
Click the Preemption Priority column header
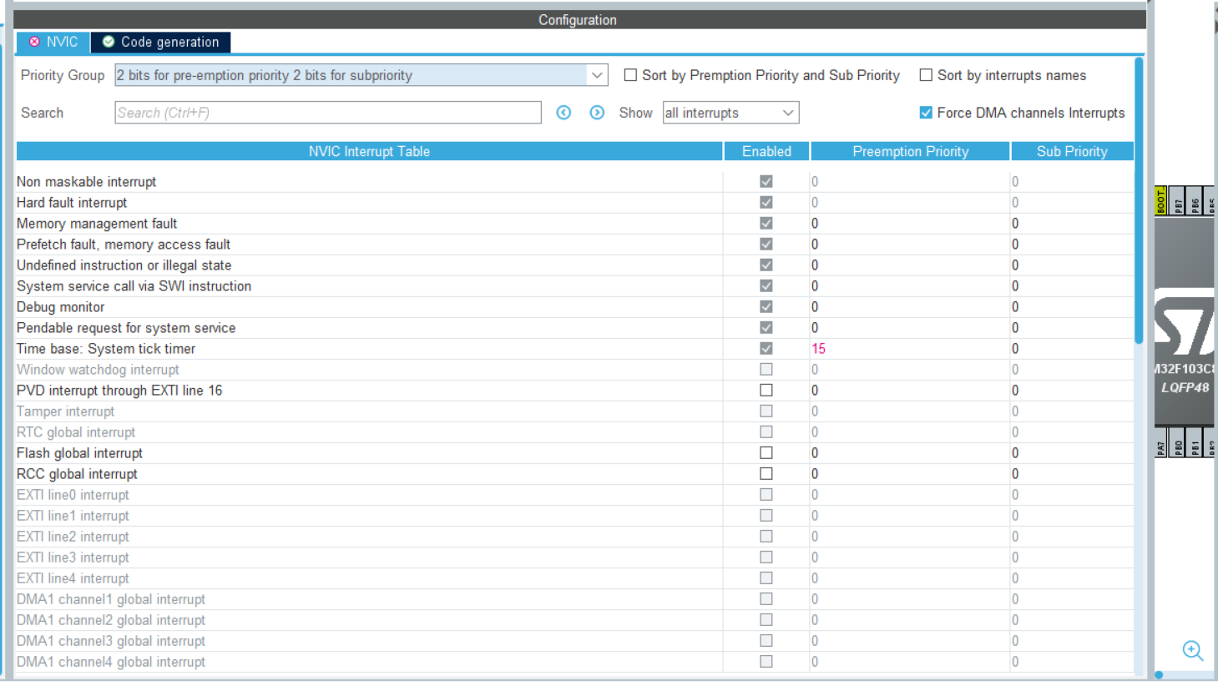[x=910, y=151]
